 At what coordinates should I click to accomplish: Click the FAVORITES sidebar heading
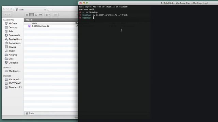(9, 20)
